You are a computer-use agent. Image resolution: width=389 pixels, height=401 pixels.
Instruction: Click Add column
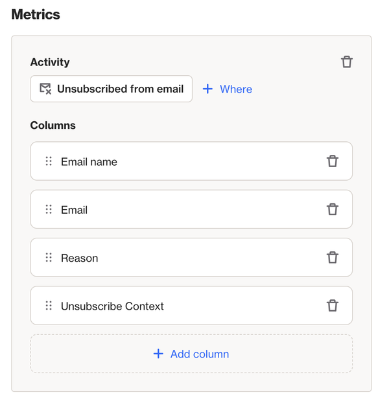click(191, 354)
